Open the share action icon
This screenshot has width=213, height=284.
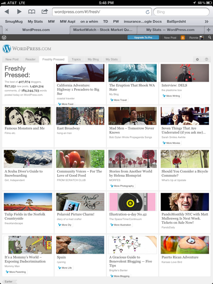click(44, 12)
